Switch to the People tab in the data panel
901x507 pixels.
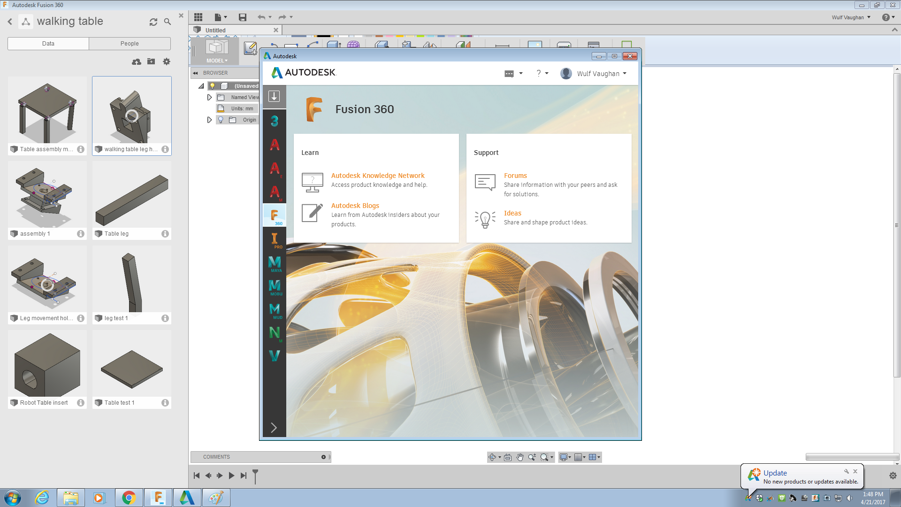(x=130, y=43)
